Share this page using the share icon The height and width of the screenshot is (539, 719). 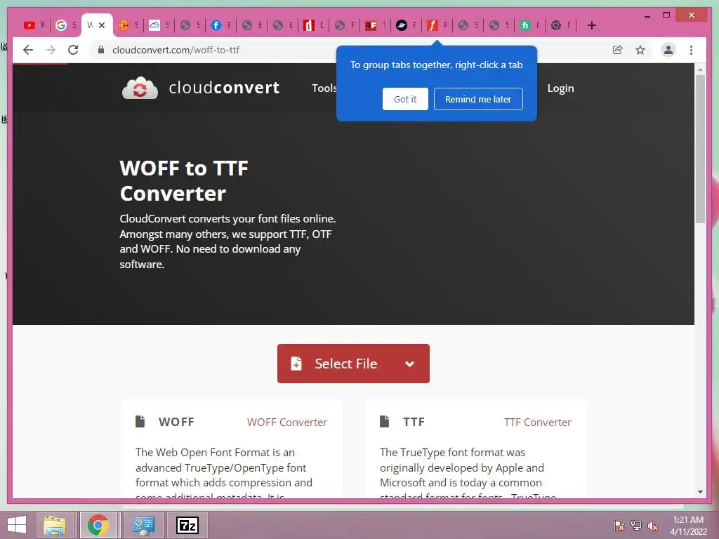[618, 50]
